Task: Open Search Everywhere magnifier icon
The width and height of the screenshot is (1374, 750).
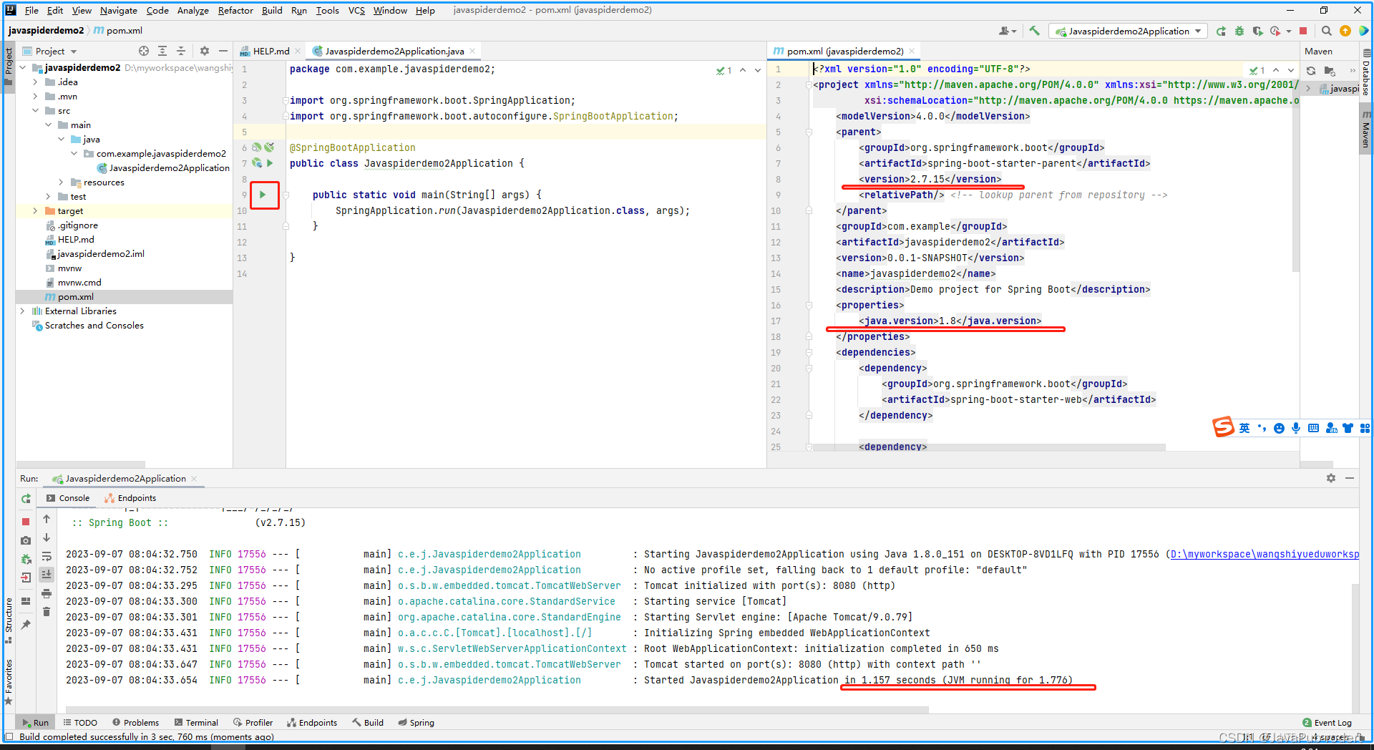Action: click(x=1327, y=31)
